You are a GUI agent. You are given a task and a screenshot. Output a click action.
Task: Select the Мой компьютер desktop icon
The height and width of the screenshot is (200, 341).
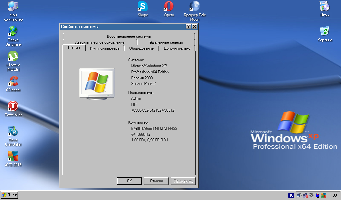click(x=13, y=6)
